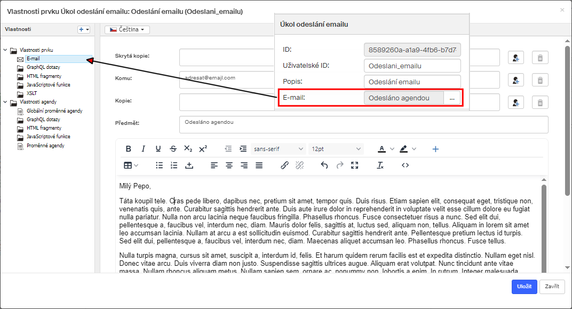The width and height of the screenshot is (572, 309).
Task: Open the 12pt font size dropdown
Action: pyautogui.click(x=336, y=149)
